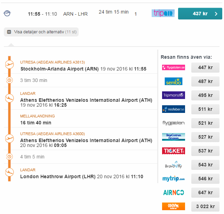The height and width of the screenshot is (214, 224).
Task: Click the London Heathrow landing plane icon
Action: (9, 172)
